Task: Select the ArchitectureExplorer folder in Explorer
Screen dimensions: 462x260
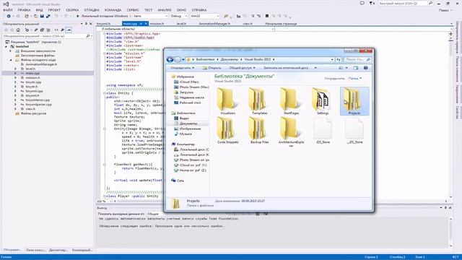Action: (x=291, y=131)
